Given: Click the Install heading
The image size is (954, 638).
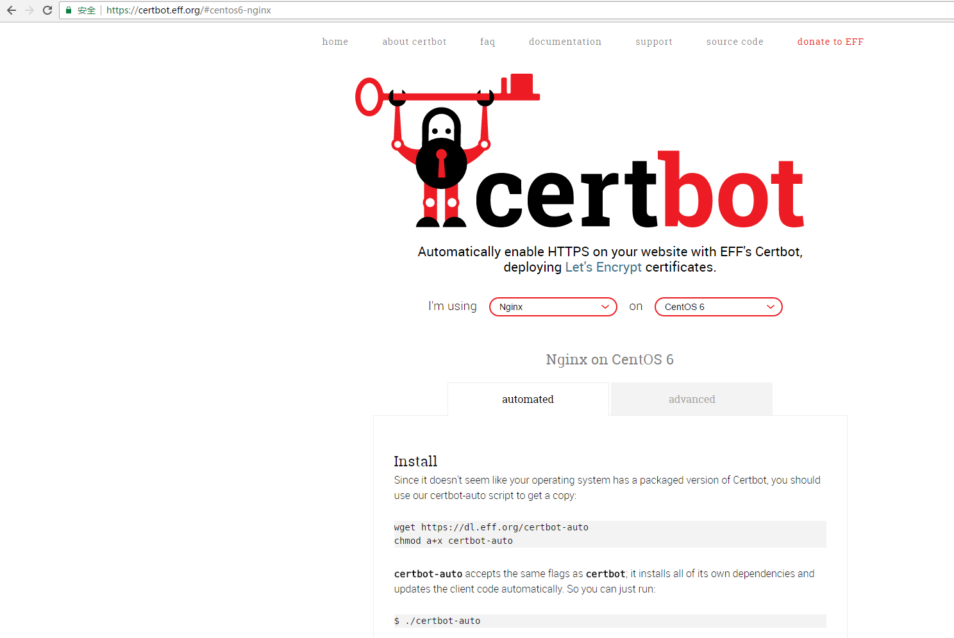Looking at the screenshot, I should click(415, 461).
